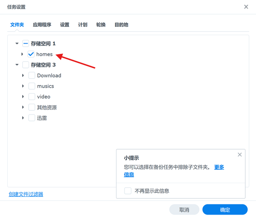This screenshot has width=256, height=218.
Task: Select the 迅雷 folder label
Action: 42,118
